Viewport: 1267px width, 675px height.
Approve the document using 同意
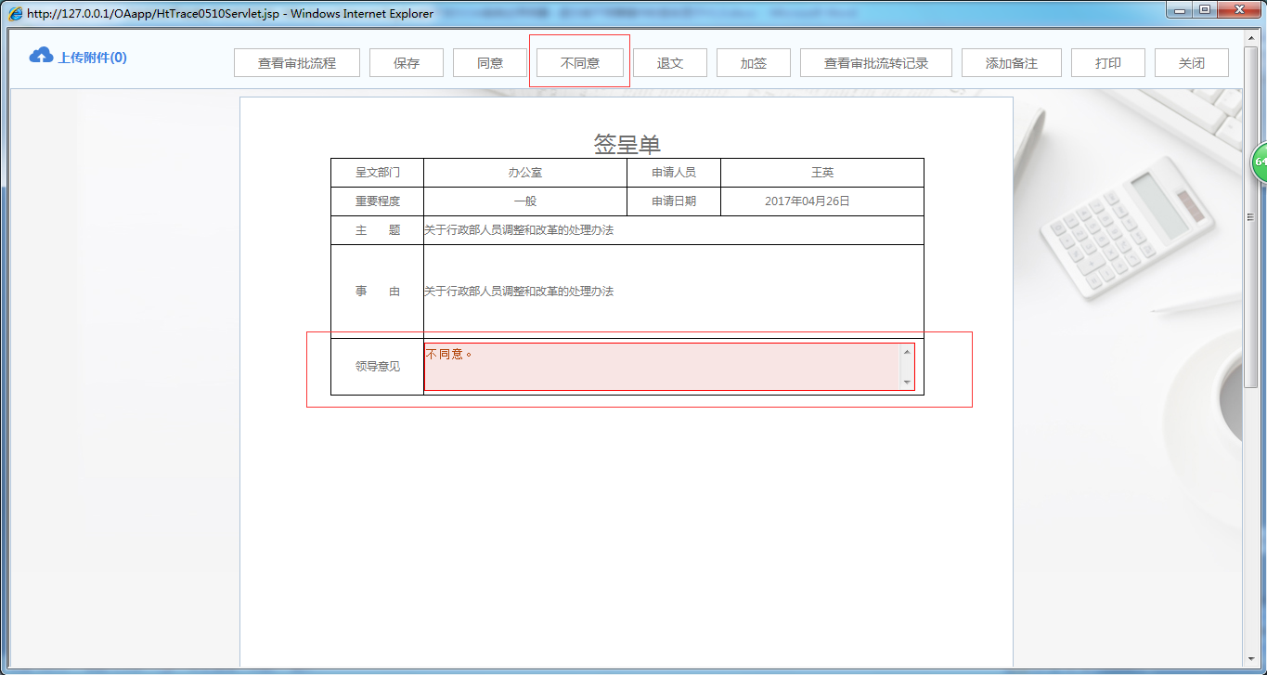pyautogui.click(x=489, y=62)
